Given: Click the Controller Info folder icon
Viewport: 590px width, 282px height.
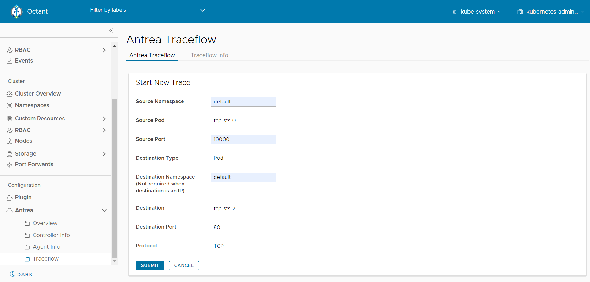Looking at the screenshot, I should pyautogui.click(x=27, y=235).
